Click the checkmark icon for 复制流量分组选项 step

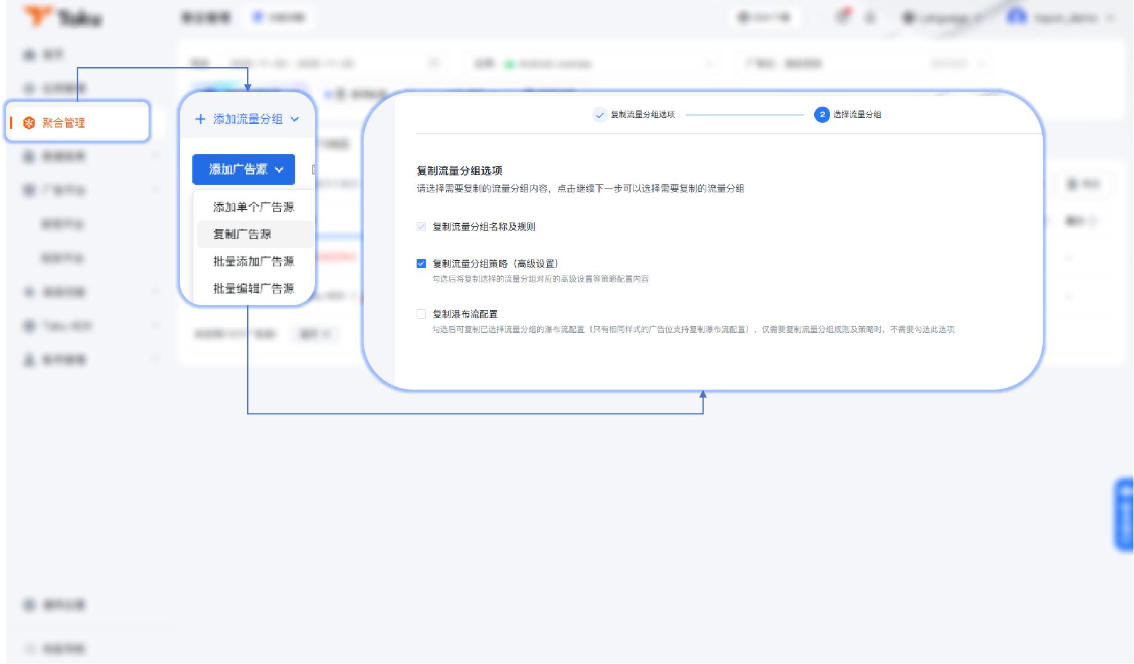coord(600,115)
